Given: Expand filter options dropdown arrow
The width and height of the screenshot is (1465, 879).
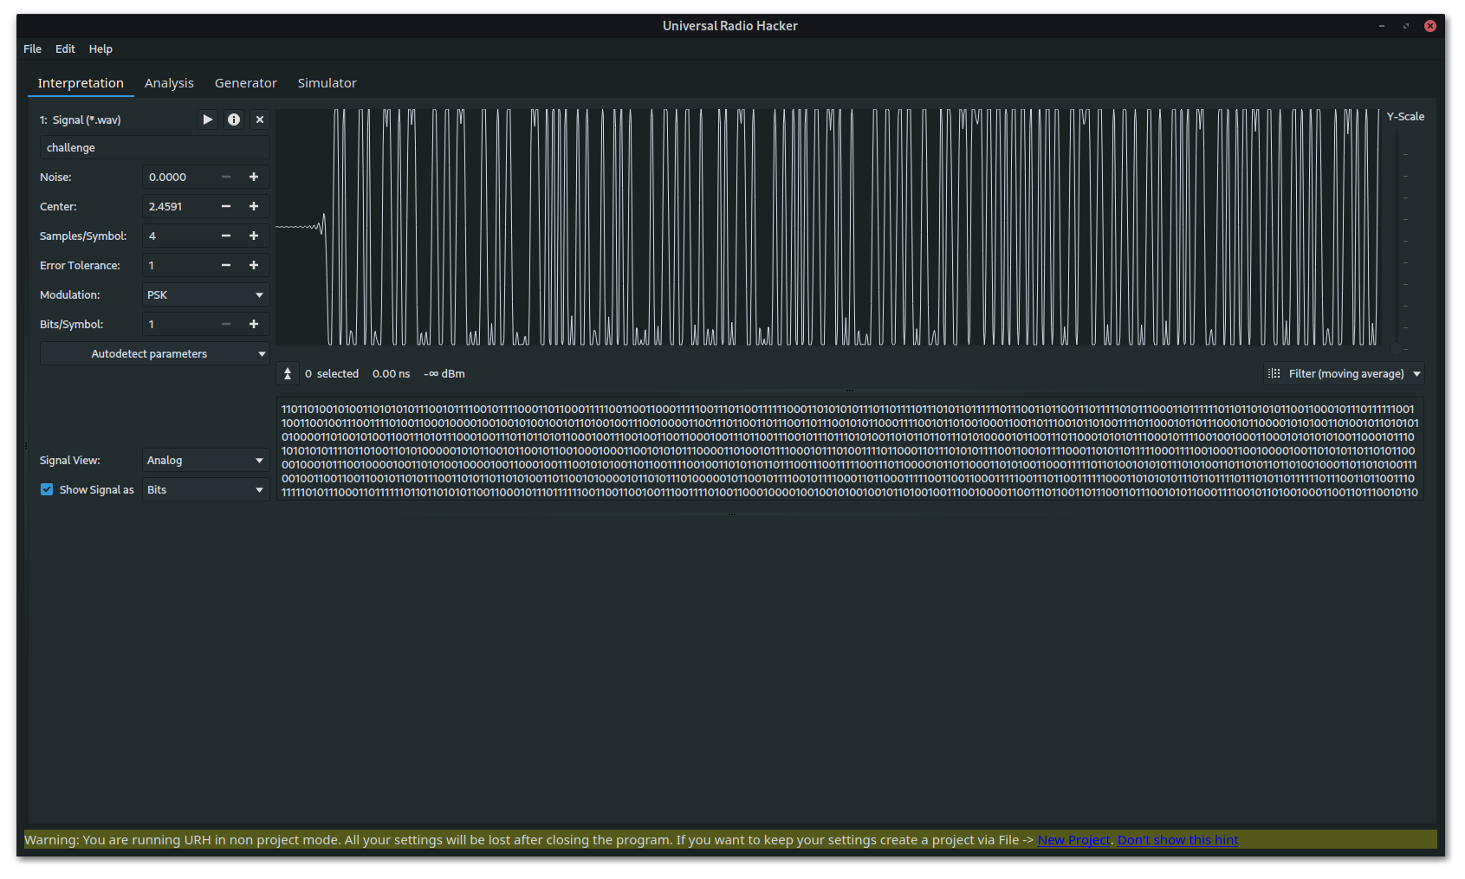Looking at the screenshot, I should tap(1417, 373).
